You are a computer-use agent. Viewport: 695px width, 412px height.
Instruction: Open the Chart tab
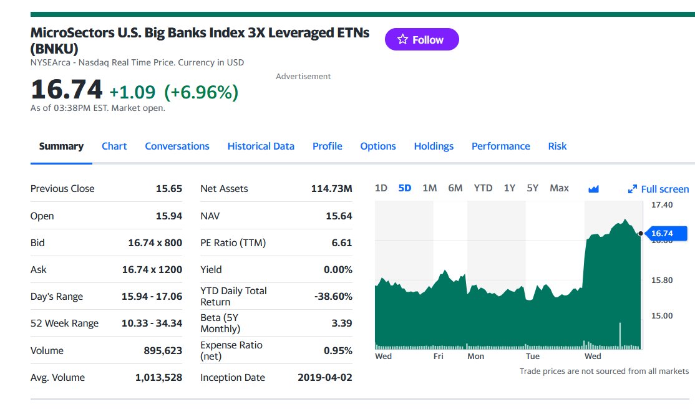tap(114, 146)
